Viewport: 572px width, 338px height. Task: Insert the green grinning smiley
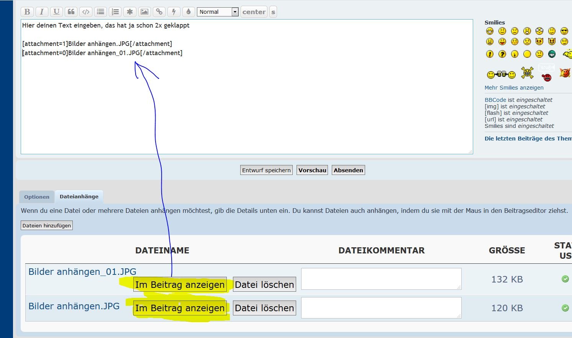(552, 54)
